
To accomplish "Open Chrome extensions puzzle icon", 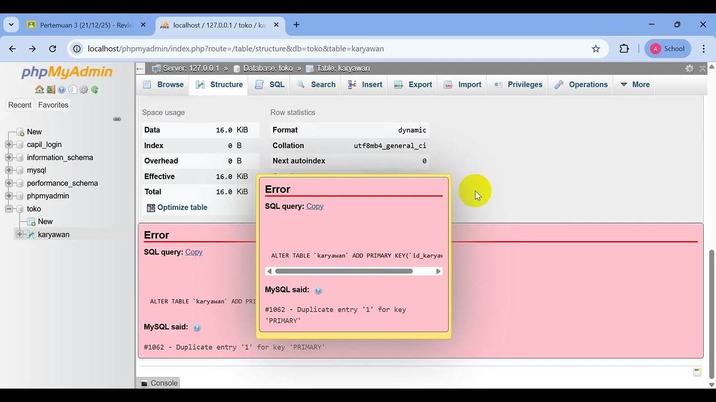I will (x=624, y=49).
